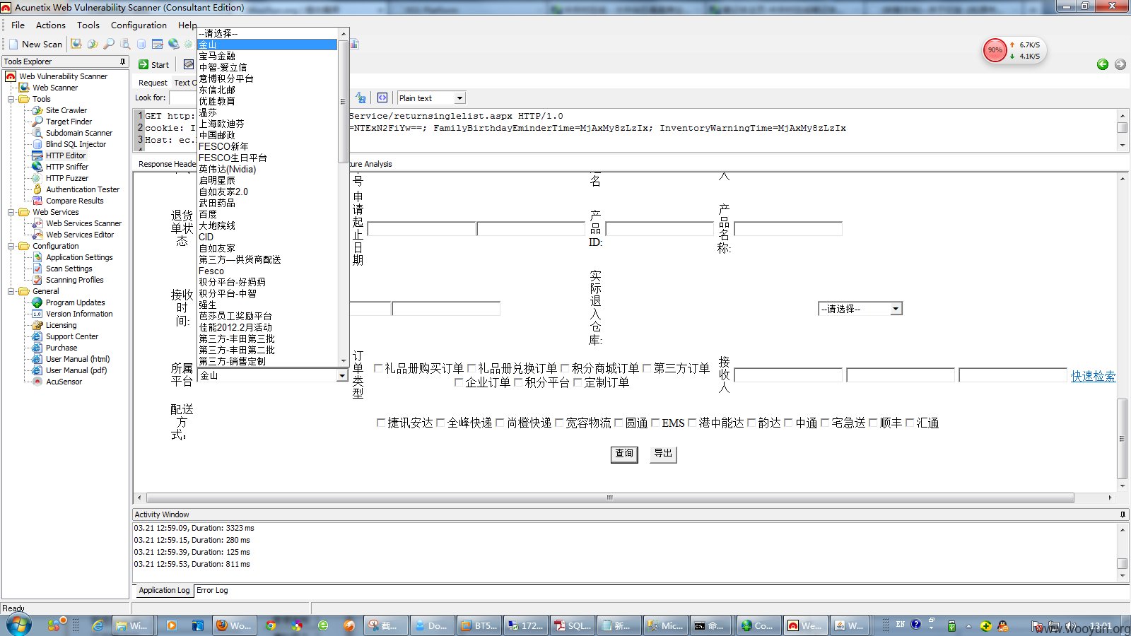The image size is (1131, 636).
Task: Open the Tools menu
Action: pos(88,25)
